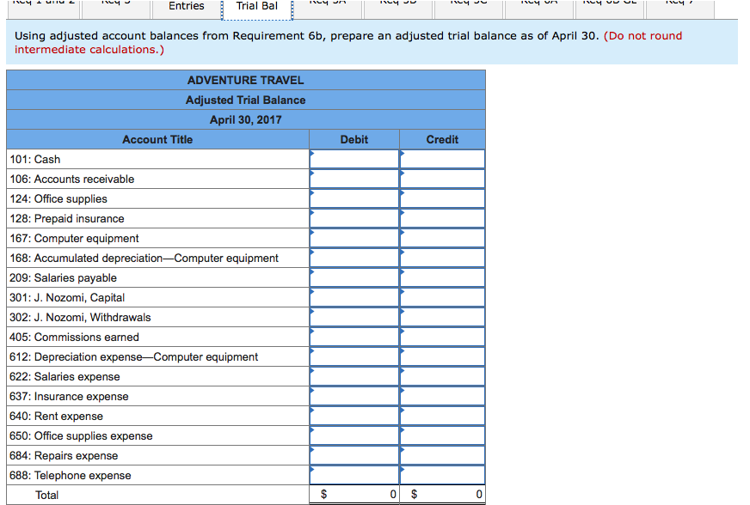
Task: Select Credit field for 684: Repairs expense
Action: click(442, 455)
